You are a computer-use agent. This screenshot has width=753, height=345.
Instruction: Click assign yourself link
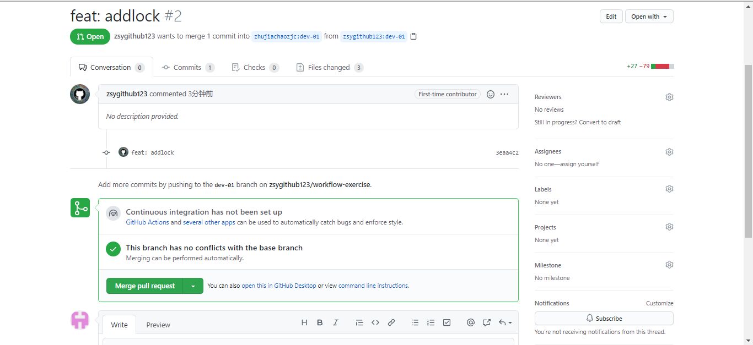click(x=581, y=164)
